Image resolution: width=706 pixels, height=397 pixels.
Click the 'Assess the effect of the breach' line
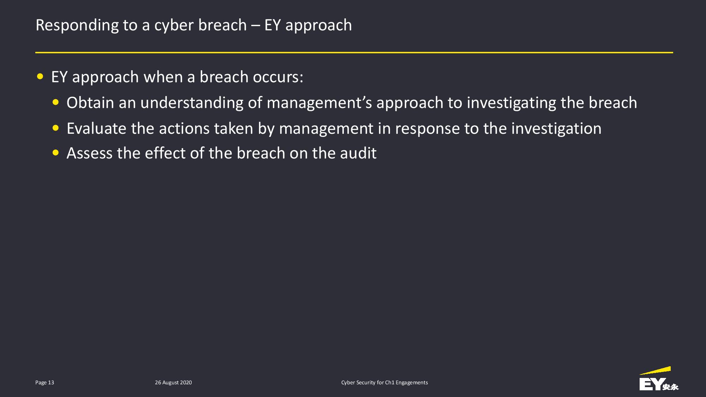(221, 153)
